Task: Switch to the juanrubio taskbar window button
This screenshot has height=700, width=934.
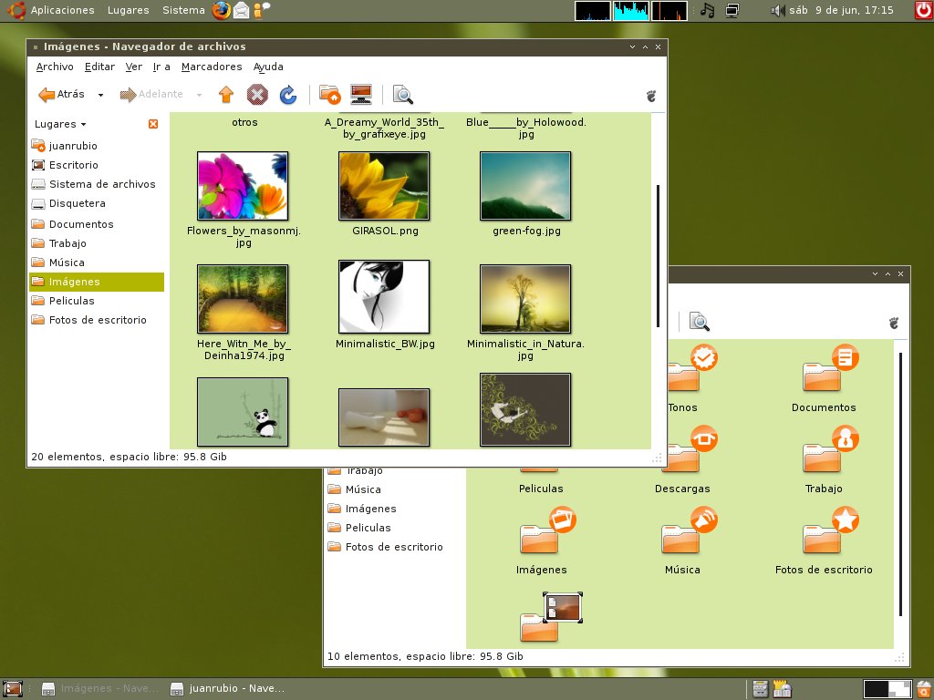Action: tap(228, 689)
